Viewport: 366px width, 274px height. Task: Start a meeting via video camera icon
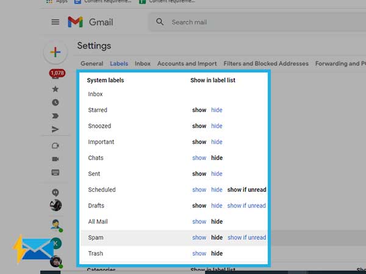point(56,159)
